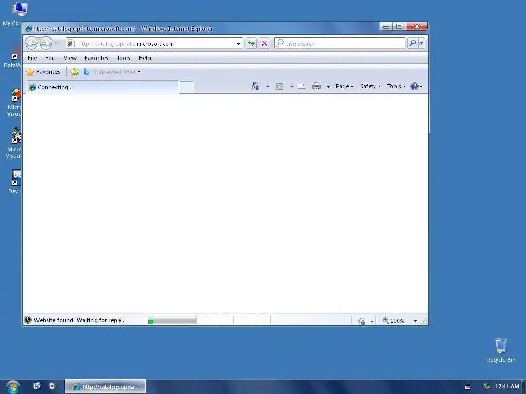Click the Live Search input field

tap(340, 44)
